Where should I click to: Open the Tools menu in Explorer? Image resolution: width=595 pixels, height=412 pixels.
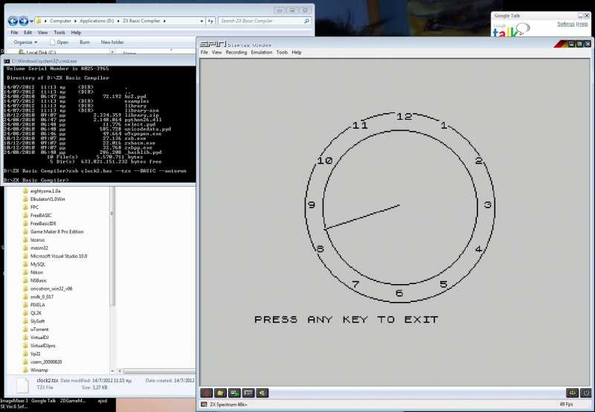[x=59, y=33]
